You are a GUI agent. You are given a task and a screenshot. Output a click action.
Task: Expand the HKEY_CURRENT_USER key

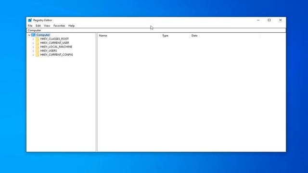tap(33, 43)
